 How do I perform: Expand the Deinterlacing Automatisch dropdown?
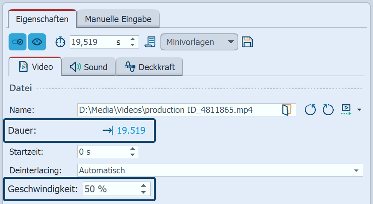click(356, 170)
